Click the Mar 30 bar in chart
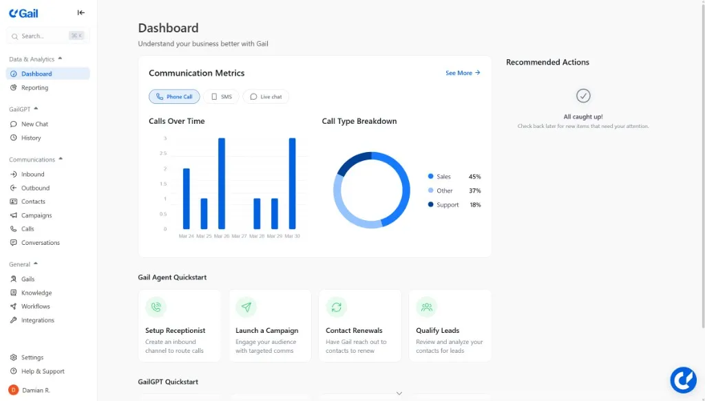 pyautogui.click(x=292, y=184)
